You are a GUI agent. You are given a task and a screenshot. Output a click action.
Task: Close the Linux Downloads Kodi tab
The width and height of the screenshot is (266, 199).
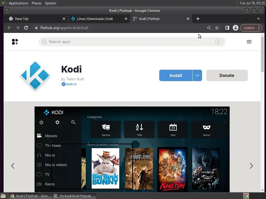pyautogui.click(x=126, y=19)
